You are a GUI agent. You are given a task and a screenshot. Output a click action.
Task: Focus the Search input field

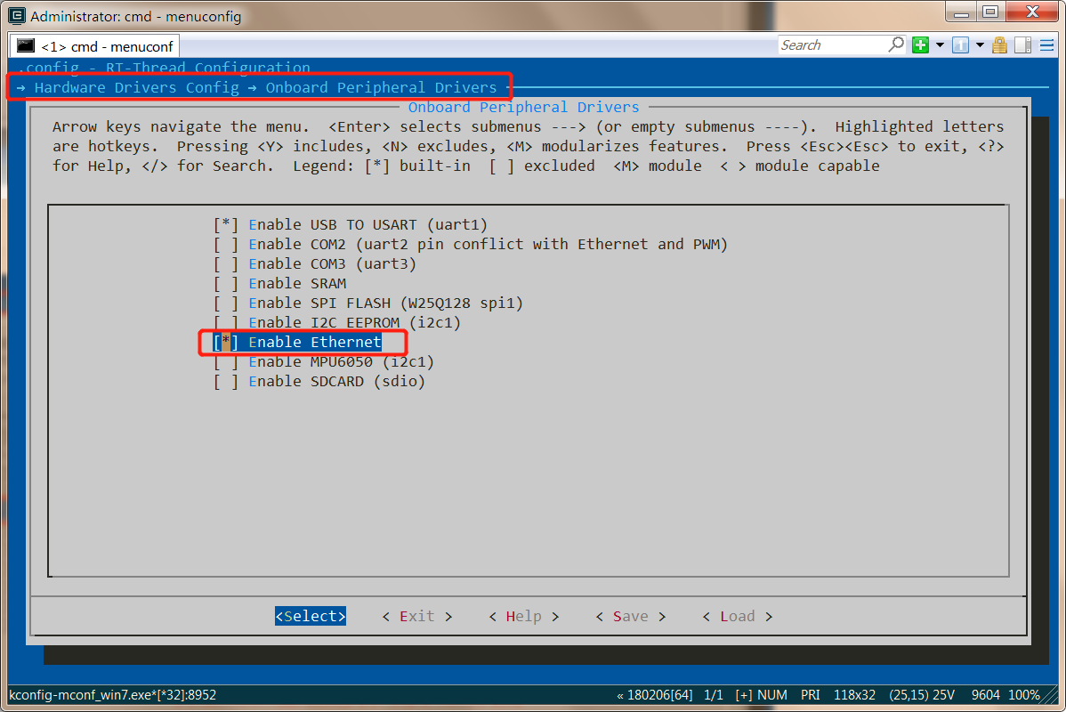click(x=832, y=44)
